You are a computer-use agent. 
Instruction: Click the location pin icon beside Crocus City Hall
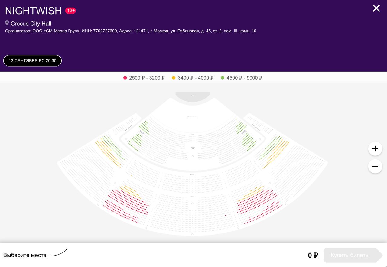click(7, 23)
